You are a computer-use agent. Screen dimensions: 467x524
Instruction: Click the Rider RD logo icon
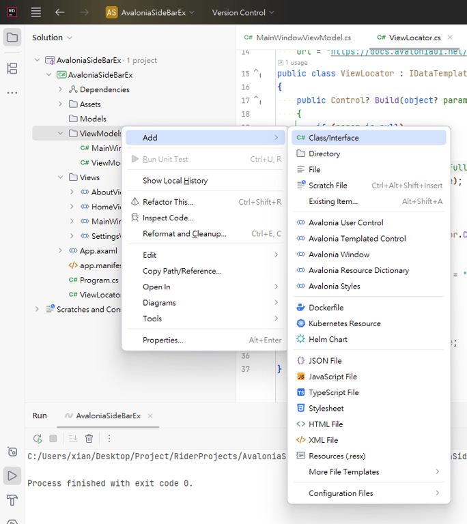pyautogui.click(x=12, y=12)
